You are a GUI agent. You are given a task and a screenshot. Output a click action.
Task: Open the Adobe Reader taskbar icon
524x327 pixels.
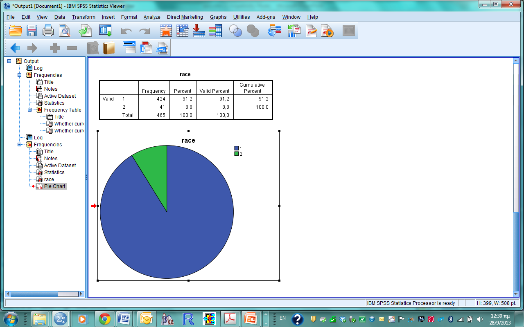[x=230, y=318]
